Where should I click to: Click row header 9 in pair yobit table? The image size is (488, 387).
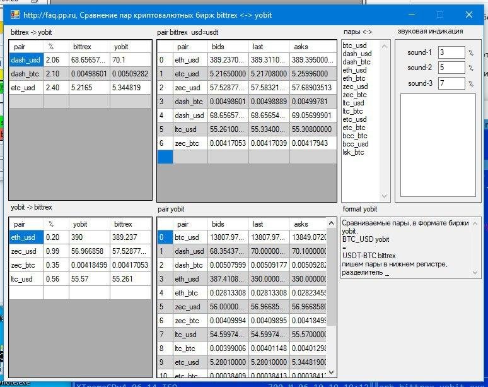165,362
